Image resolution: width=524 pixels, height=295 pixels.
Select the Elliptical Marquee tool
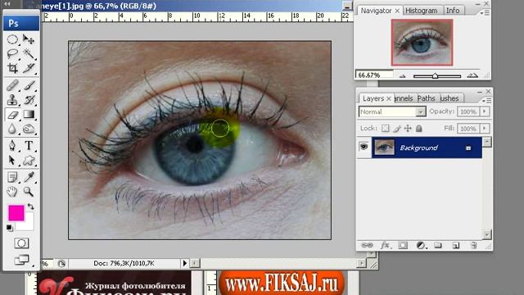pyautogui.click(x=12, y=39)
